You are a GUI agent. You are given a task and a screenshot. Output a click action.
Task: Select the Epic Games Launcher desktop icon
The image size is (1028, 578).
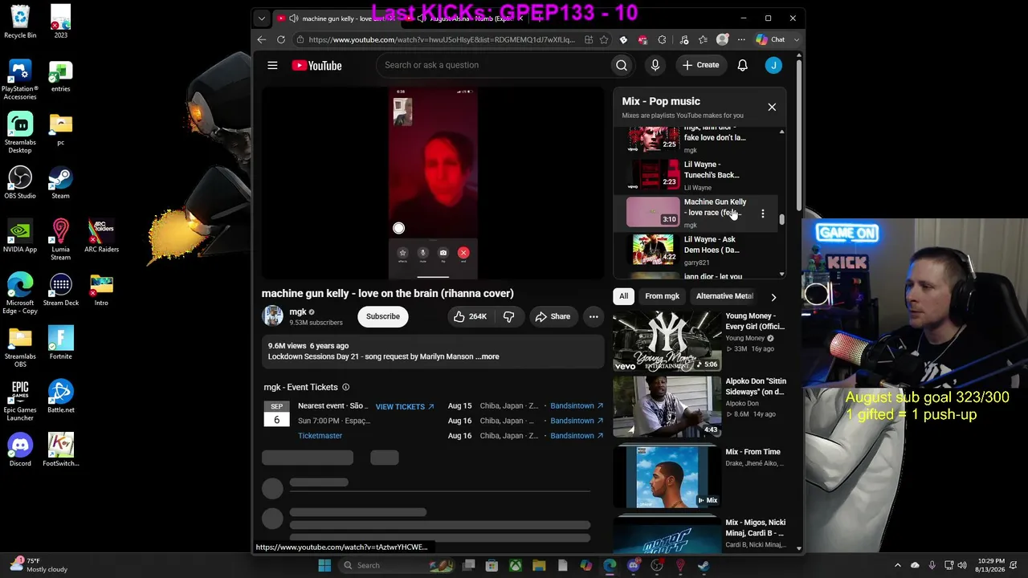click(x=20, y=401)
